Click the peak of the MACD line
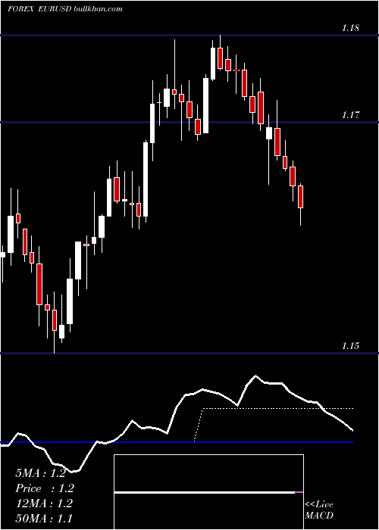This screenshot has height=530, width=379. click(x=255, y=376)
